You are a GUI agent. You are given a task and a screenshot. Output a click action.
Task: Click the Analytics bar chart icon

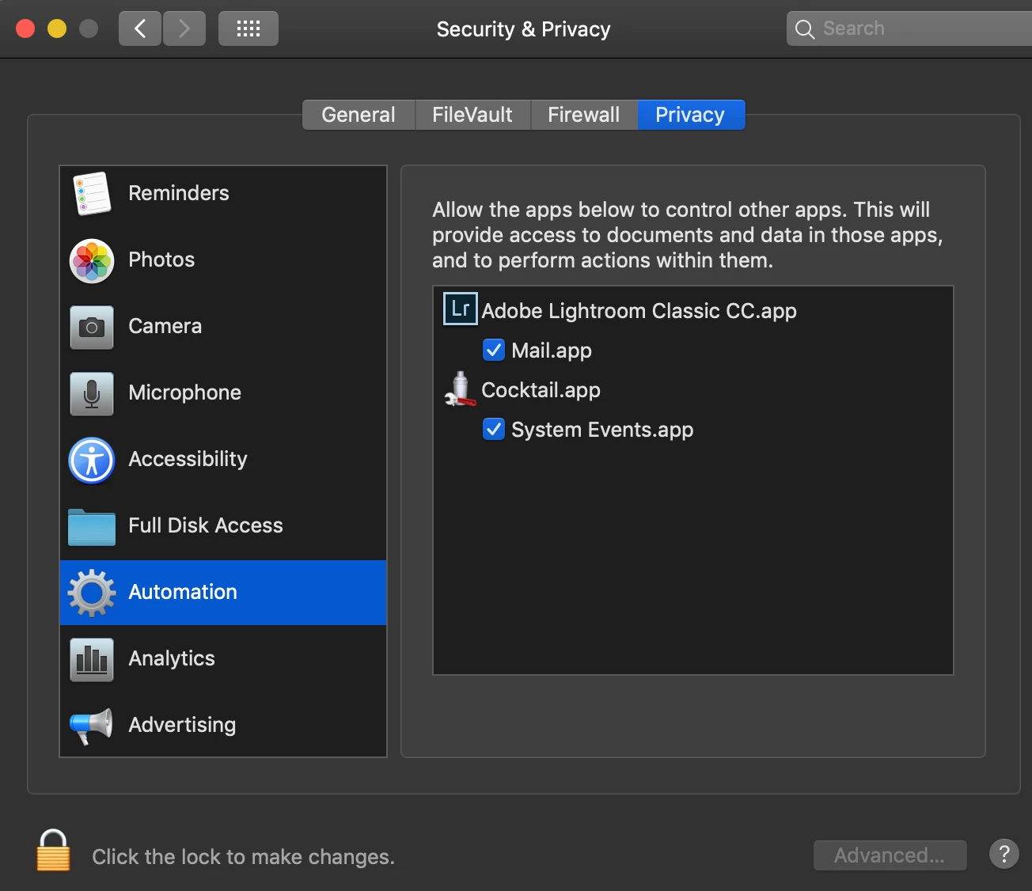92,659
